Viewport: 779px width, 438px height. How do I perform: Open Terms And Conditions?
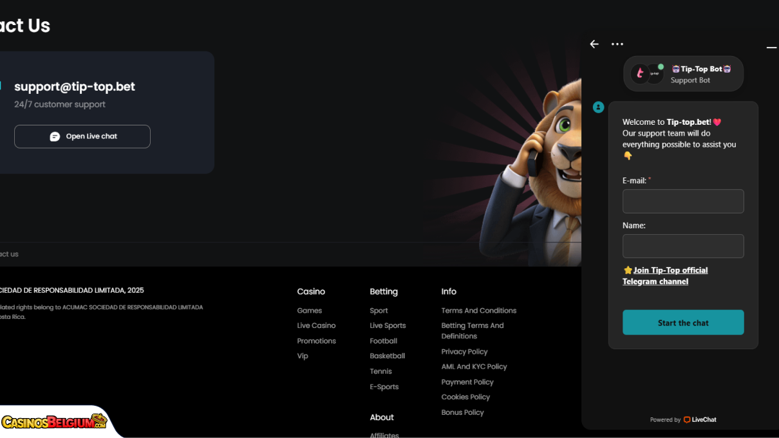[x=479, y=311]
